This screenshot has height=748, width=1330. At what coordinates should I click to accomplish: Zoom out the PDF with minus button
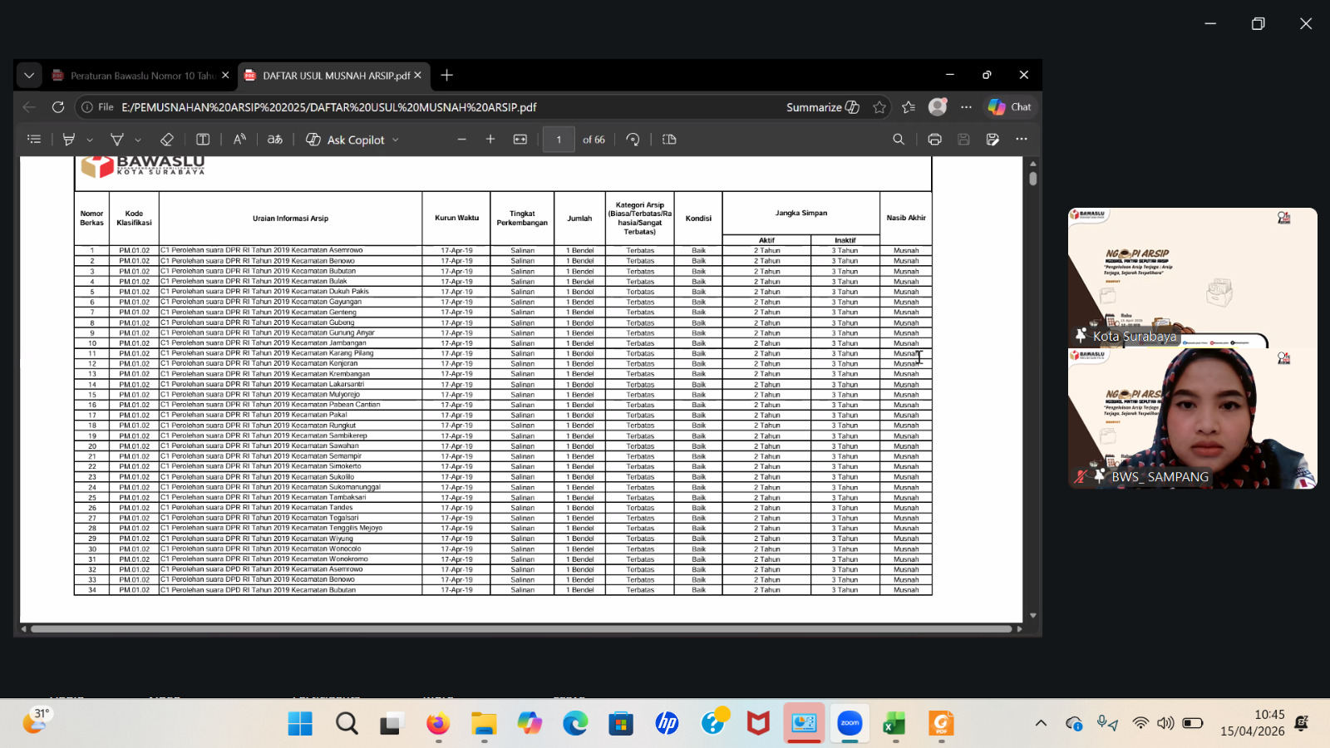462,140
